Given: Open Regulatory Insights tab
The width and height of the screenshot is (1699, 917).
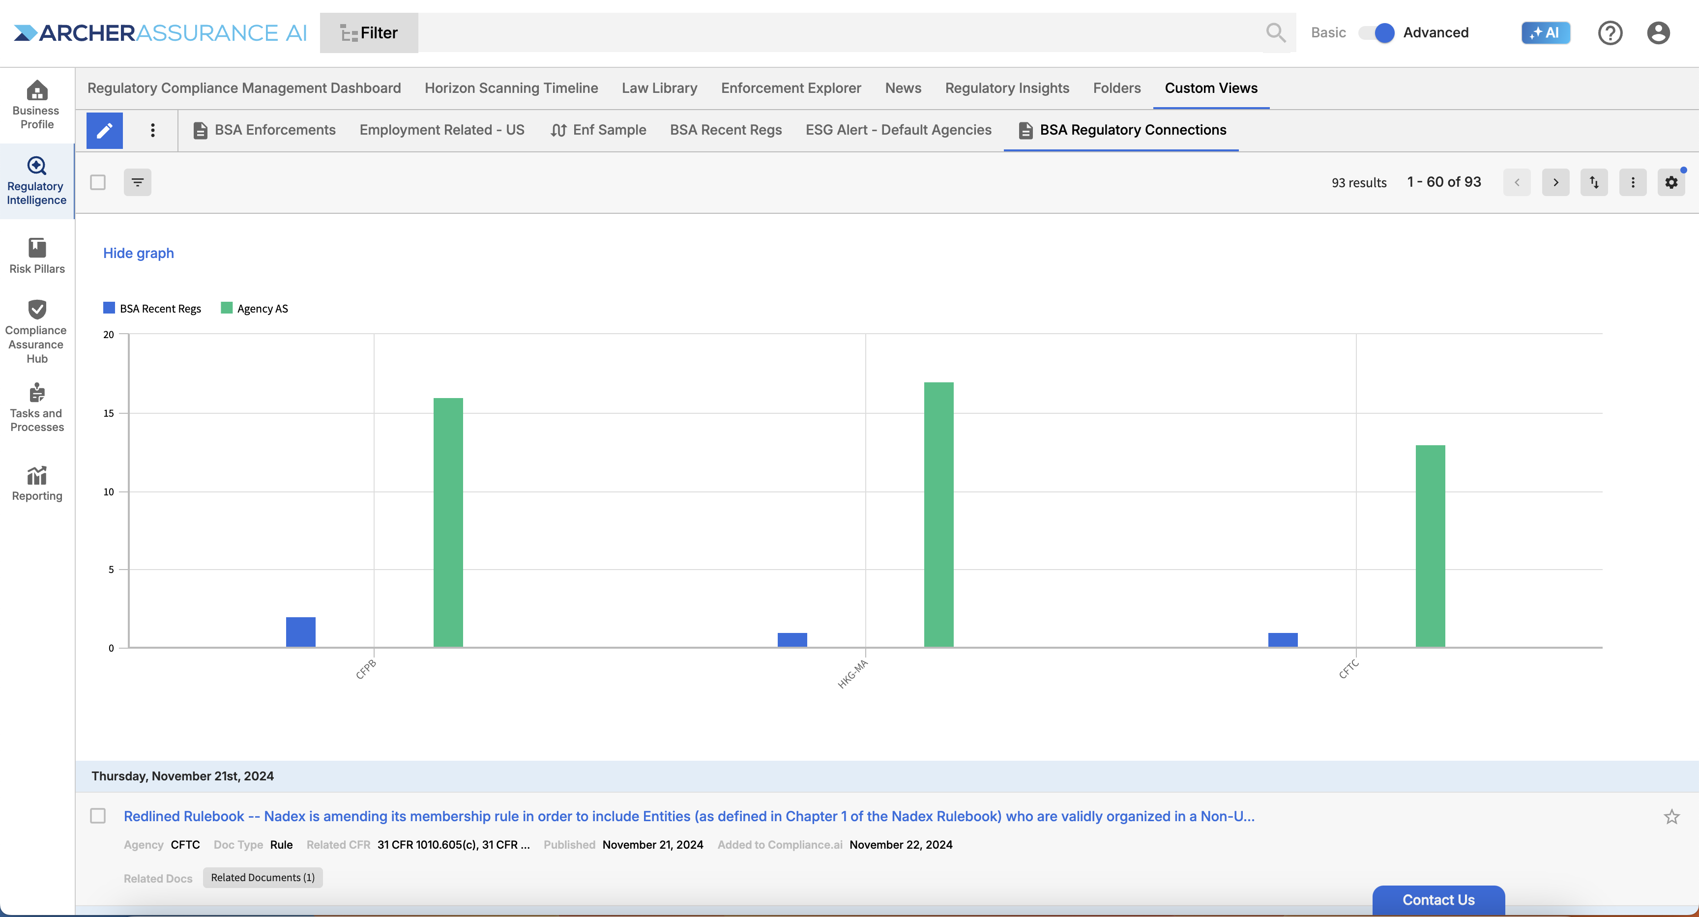Looking at the screenshot, I should [x=1007, y=88].
